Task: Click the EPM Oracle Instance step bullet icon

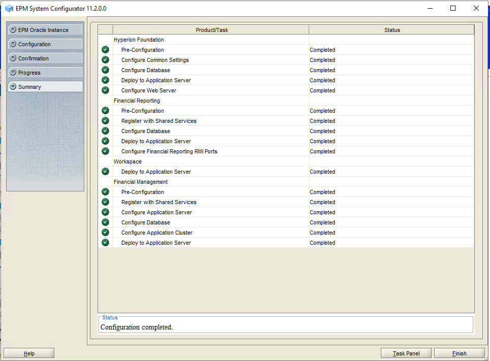Action: coord(13,29)
